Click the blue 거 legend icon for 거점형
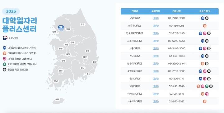 4,48
